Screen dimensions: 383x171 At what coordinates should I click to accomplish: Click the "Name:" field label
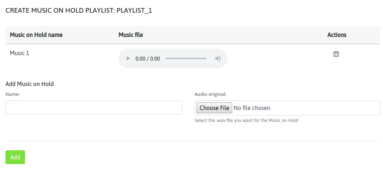[x=13, y=94]
